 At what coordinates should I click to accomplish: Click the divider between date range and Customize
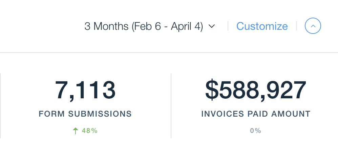click(228, 26)
